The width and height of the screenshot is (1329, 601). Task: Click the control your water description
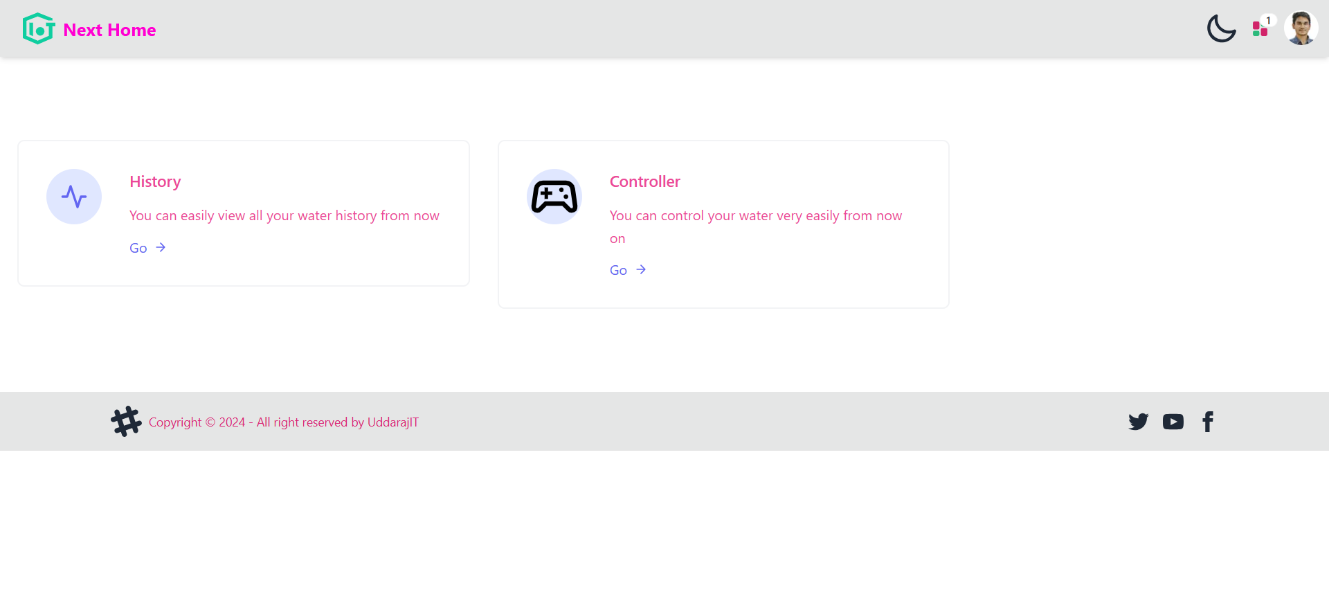(755, 216)
